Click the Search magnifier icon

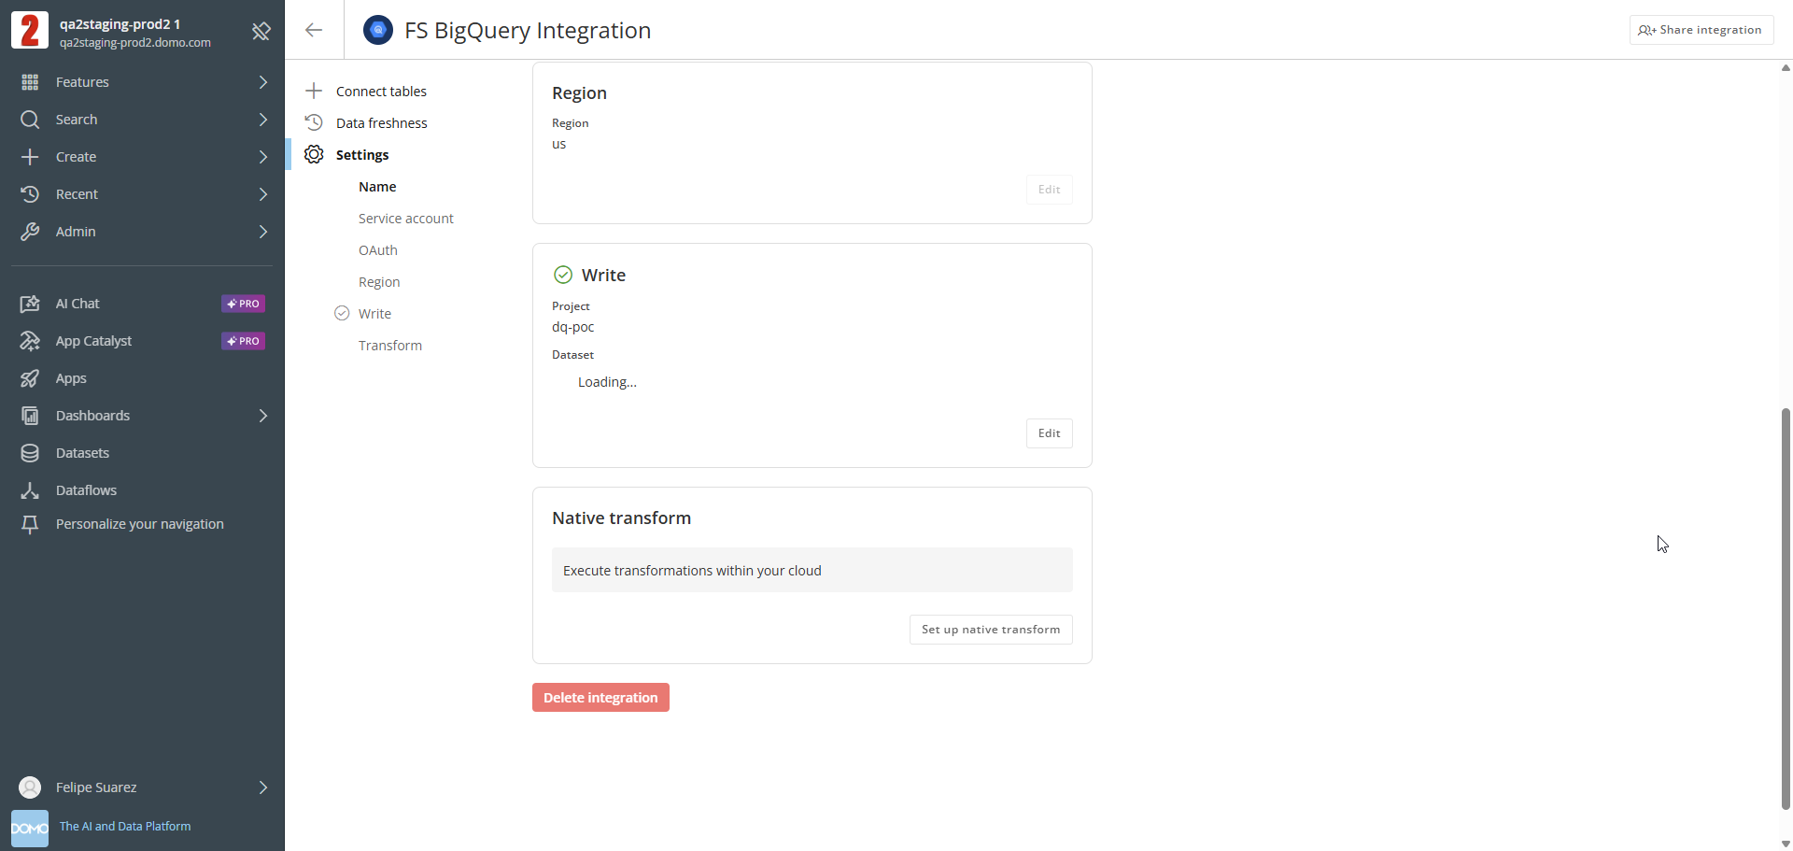point(30,120)
